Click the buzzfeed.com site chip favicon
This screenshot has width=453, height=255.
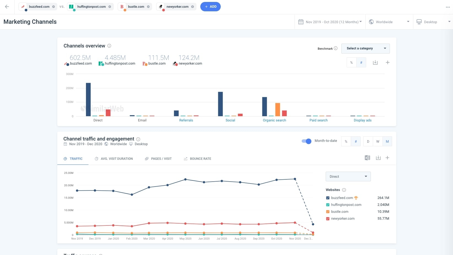pyautogui.click(x=23, y=7)
